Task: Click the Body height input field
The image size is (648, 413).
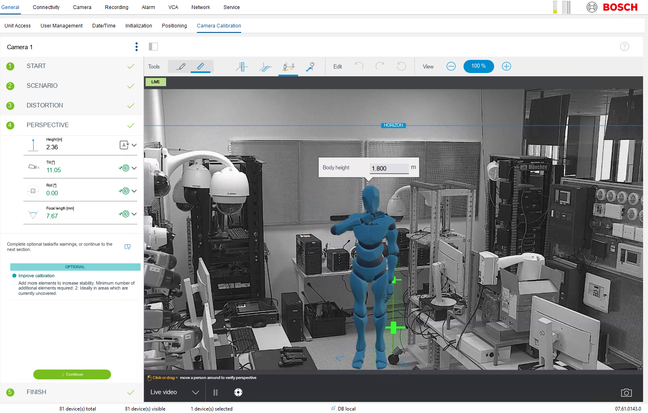Action: pos(389,169)
